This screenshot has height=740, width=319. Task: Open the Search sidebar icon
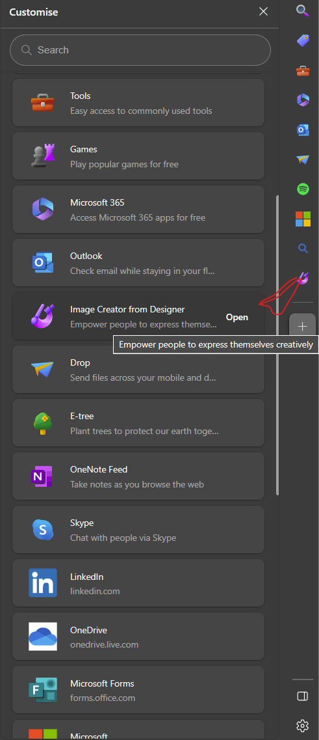303,10
